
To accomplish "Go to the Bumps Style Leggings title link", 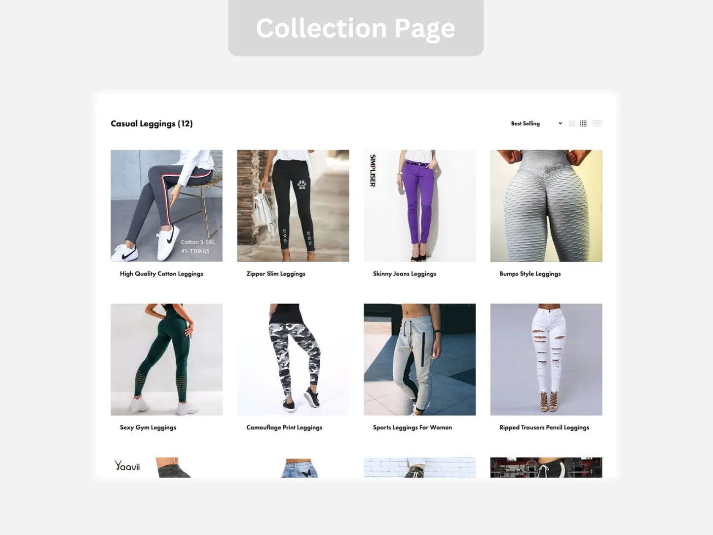I will [x=530, y=274].
